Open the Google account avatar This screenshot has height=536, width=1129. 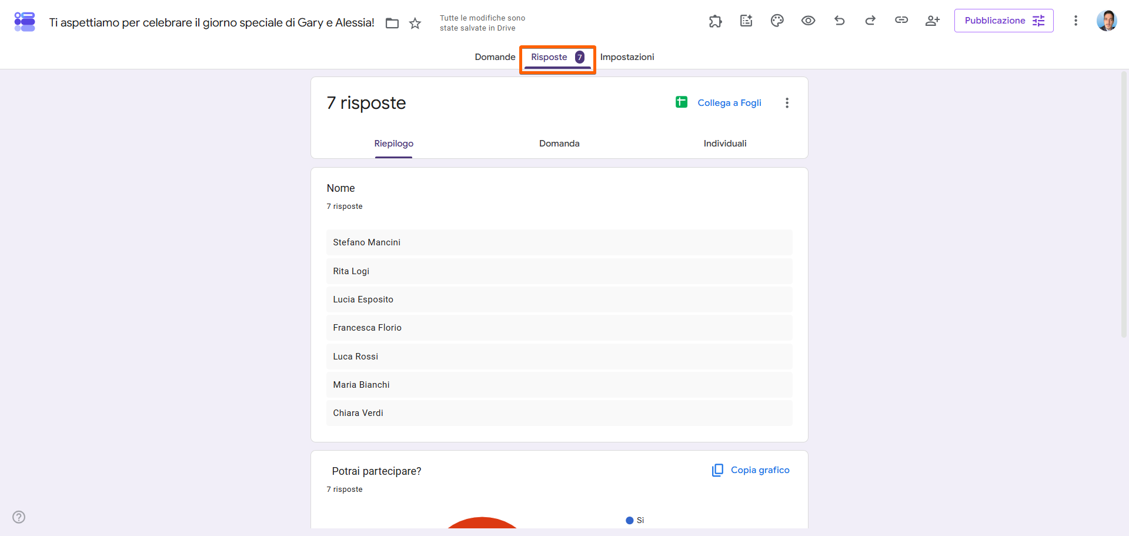click(1107, 21)
